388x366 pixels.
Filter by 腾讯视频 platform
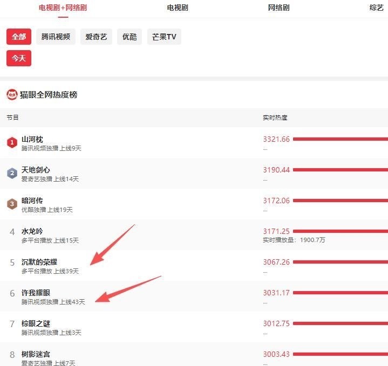click(56, 37)
